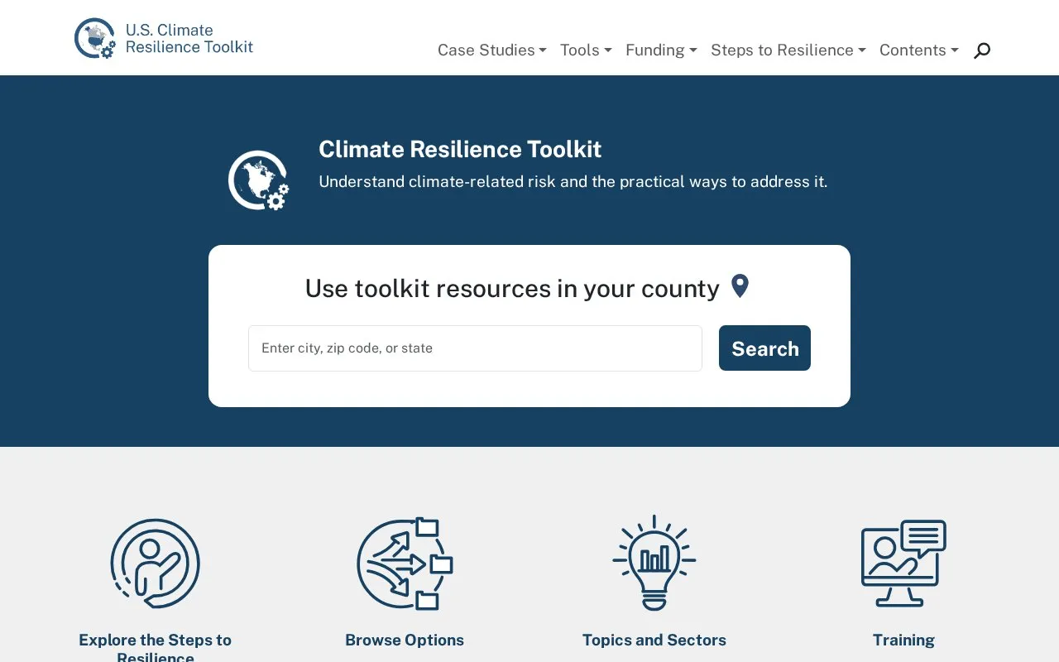
Task: Click the location pin icon beside county heading
Action: click(x=740, y=286)
